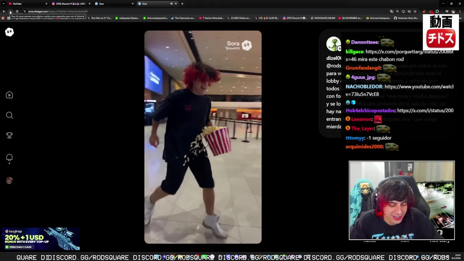This screenshot has height=261, width=464.
Task: Open the orange extension icon
Action: [x=424, y=11]
